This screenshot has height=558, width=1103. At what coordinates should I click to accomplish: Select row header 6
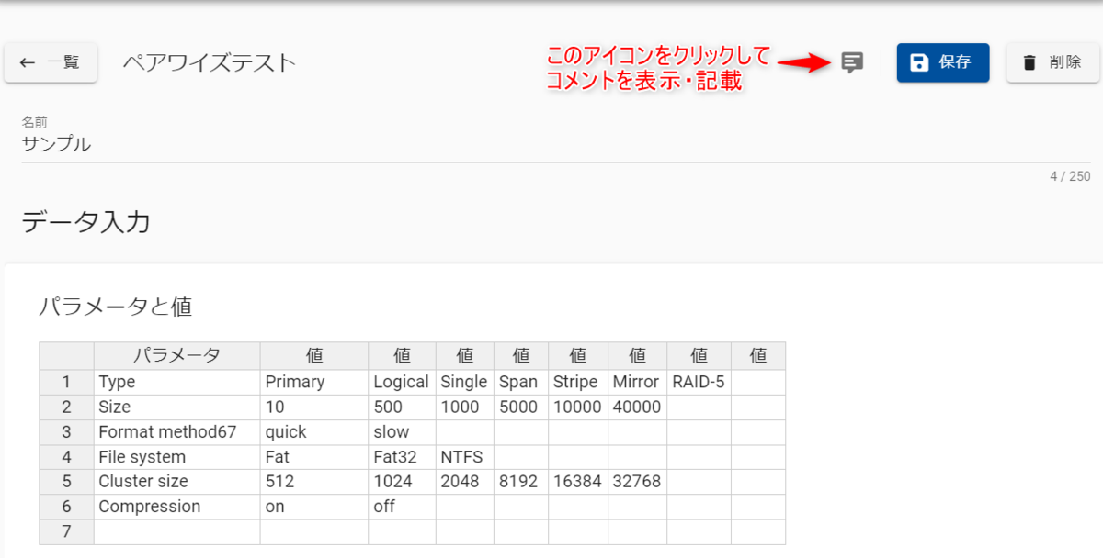(66, 507)
